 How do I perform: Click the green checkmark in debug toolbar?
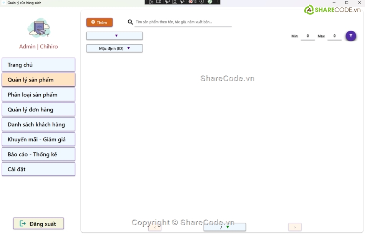(x=210, y=2)
